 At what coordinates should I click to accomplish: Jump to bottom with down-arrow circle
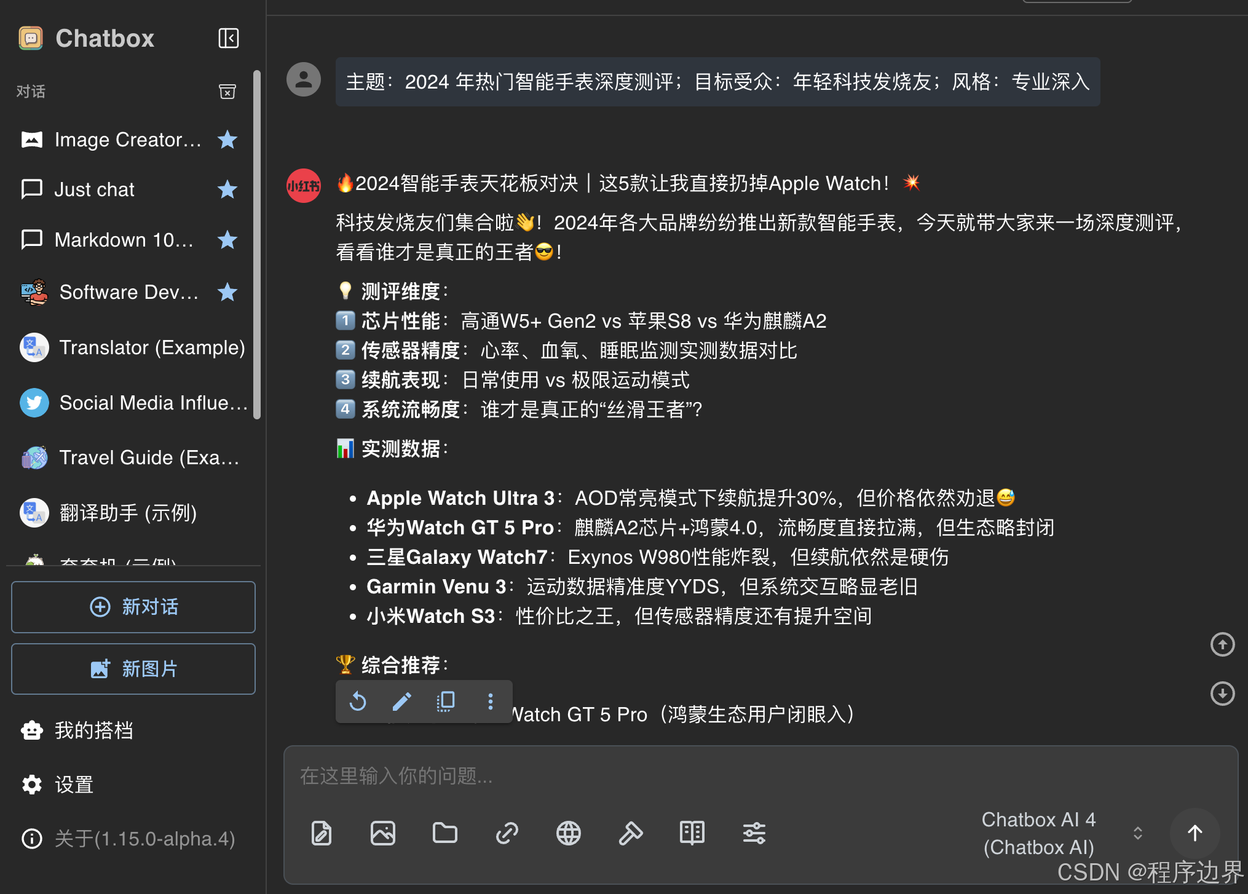pyautogui.click(x=1223, y=694)
